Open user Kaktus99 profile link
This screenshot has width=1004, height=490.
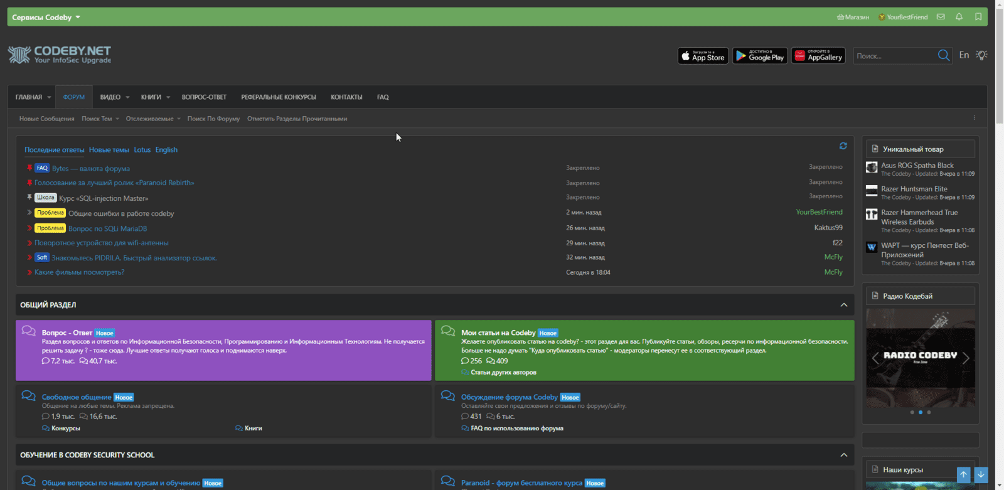[x=828, y=228]
